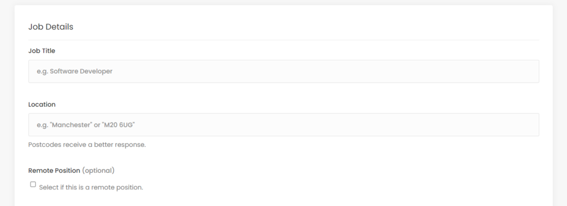Focus the Job Title input field
The width and height of the screenshot is (567, 206).
tap(283, 71)
